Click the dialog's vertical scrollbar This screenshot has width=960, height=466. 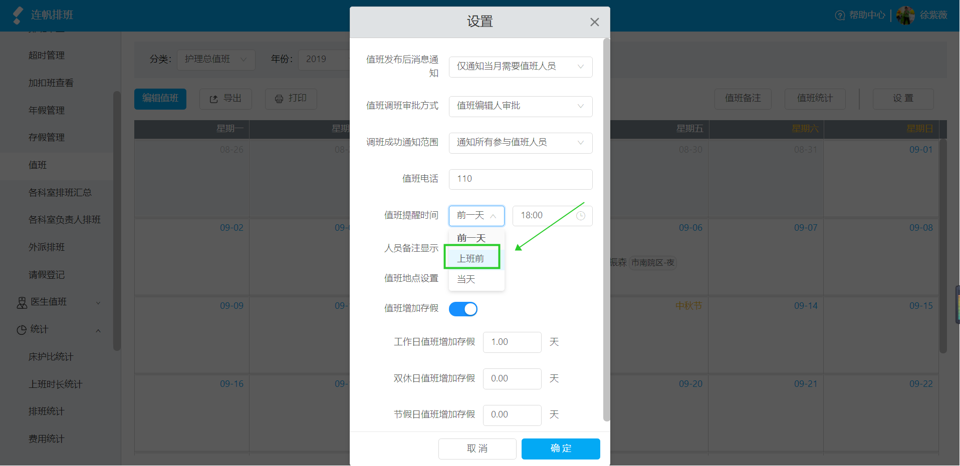[607, 230]
